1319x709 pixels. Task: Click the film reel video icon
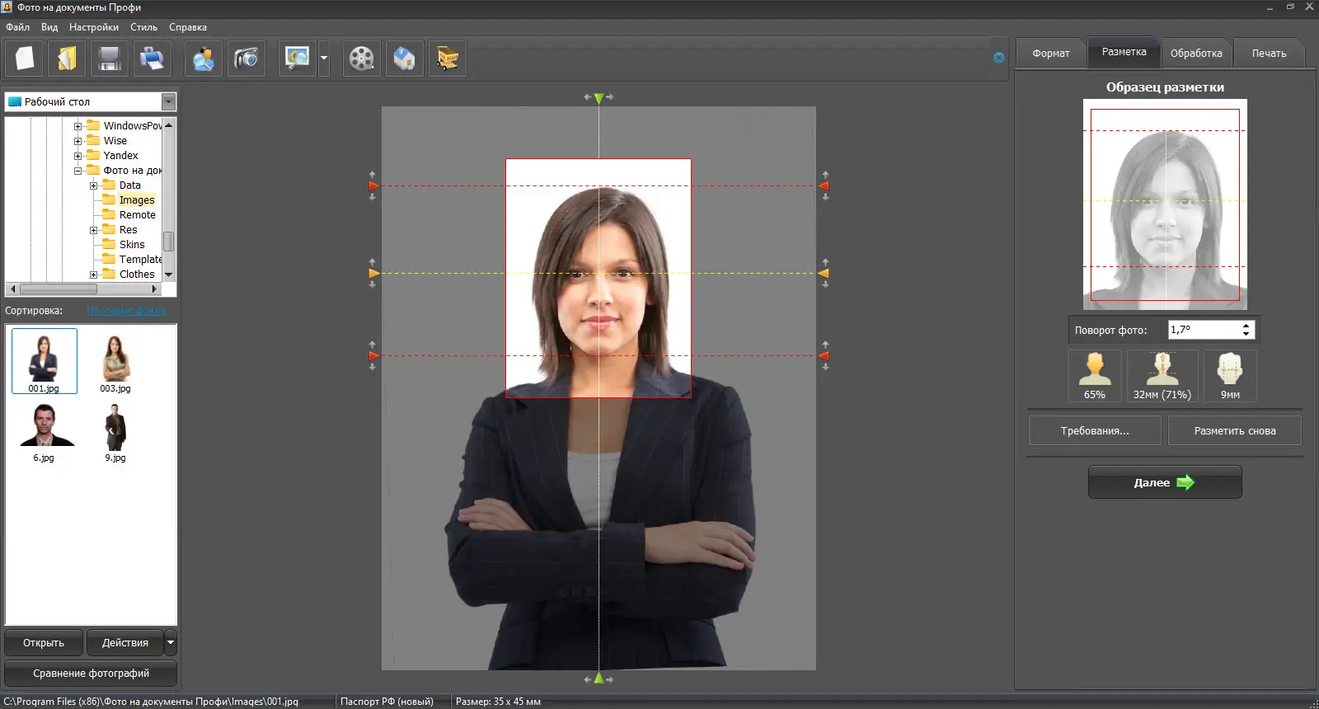click(361, 59)
